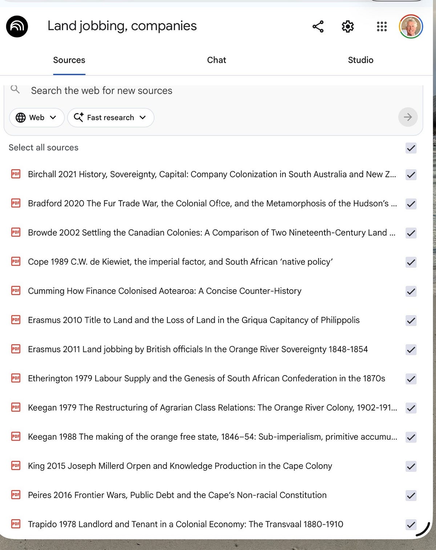Uncheck the Birchall 2021 source
This screenshot has height=550, width=436.
[411, 175]
